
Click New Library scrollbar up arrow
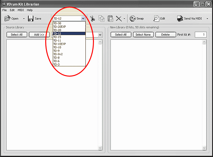(x=204, y=42)
